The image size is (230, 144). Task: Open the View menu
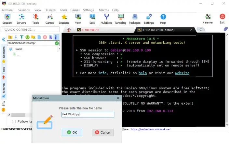click(x=38, y=10)
